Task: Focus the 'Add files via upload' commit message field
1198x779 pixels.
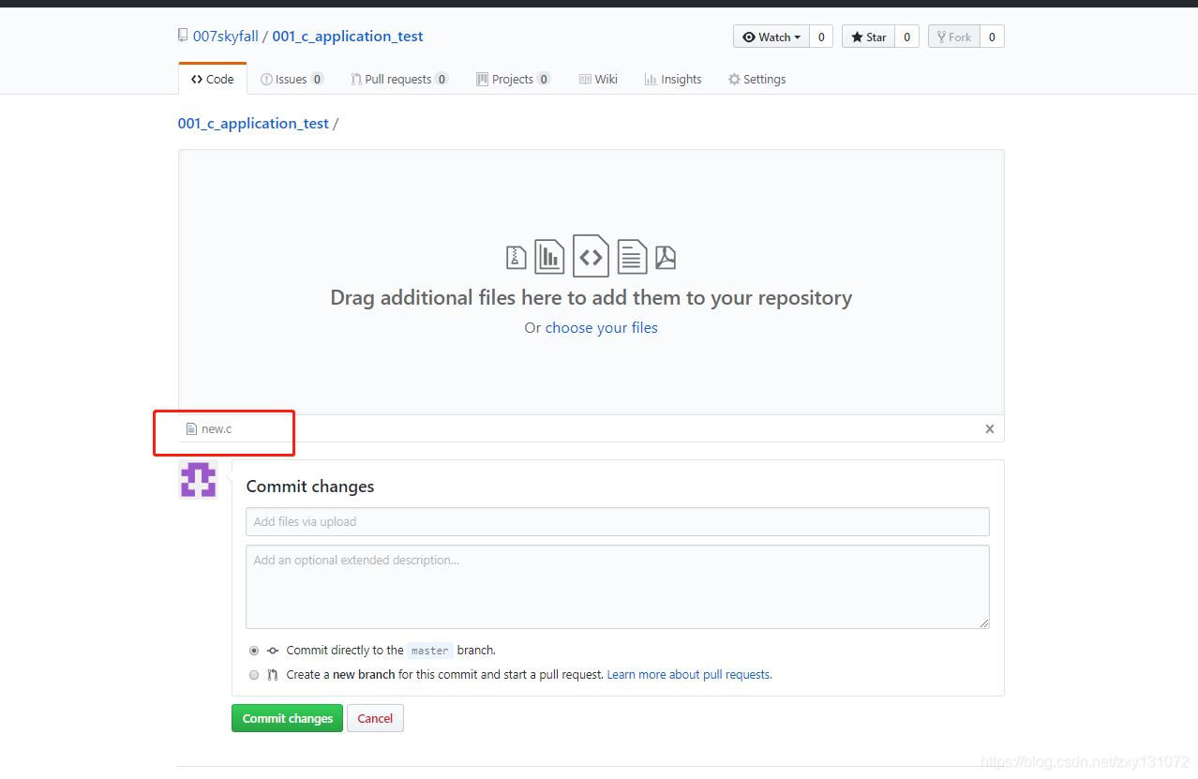Action: 618,521
